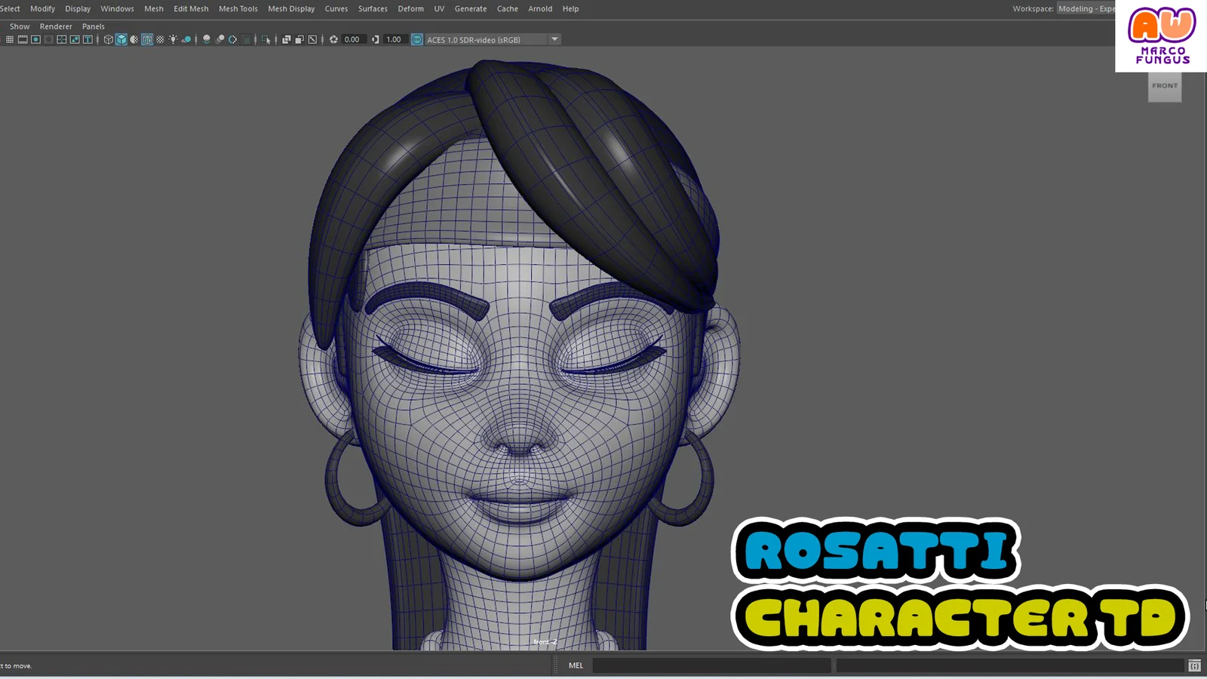This screenshot has width=1207, height=679.
Task: Toggle smooth shade all cube icon
Action: (x=121, y=39)
